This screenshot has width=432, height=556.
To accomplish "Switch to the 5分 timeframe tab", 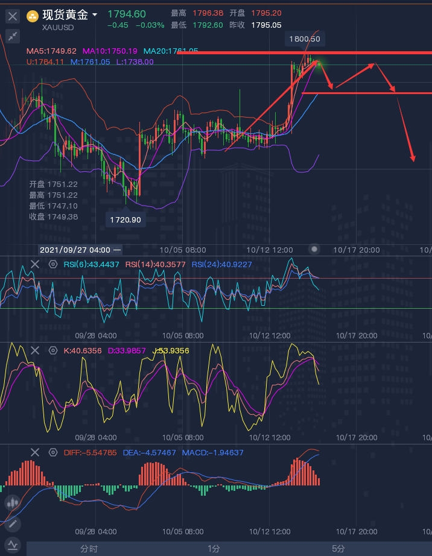I will [x=338, y=549].
